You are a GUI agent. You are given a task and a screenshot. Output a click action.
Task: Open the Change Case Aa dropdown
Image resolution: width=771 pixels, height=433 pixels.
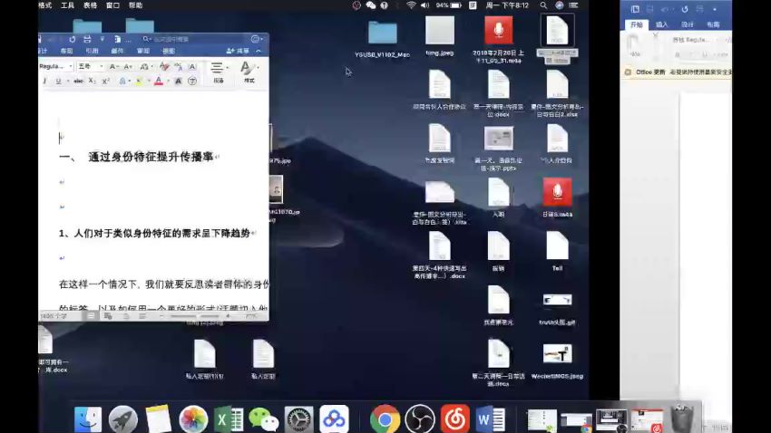tap(146, 67)
